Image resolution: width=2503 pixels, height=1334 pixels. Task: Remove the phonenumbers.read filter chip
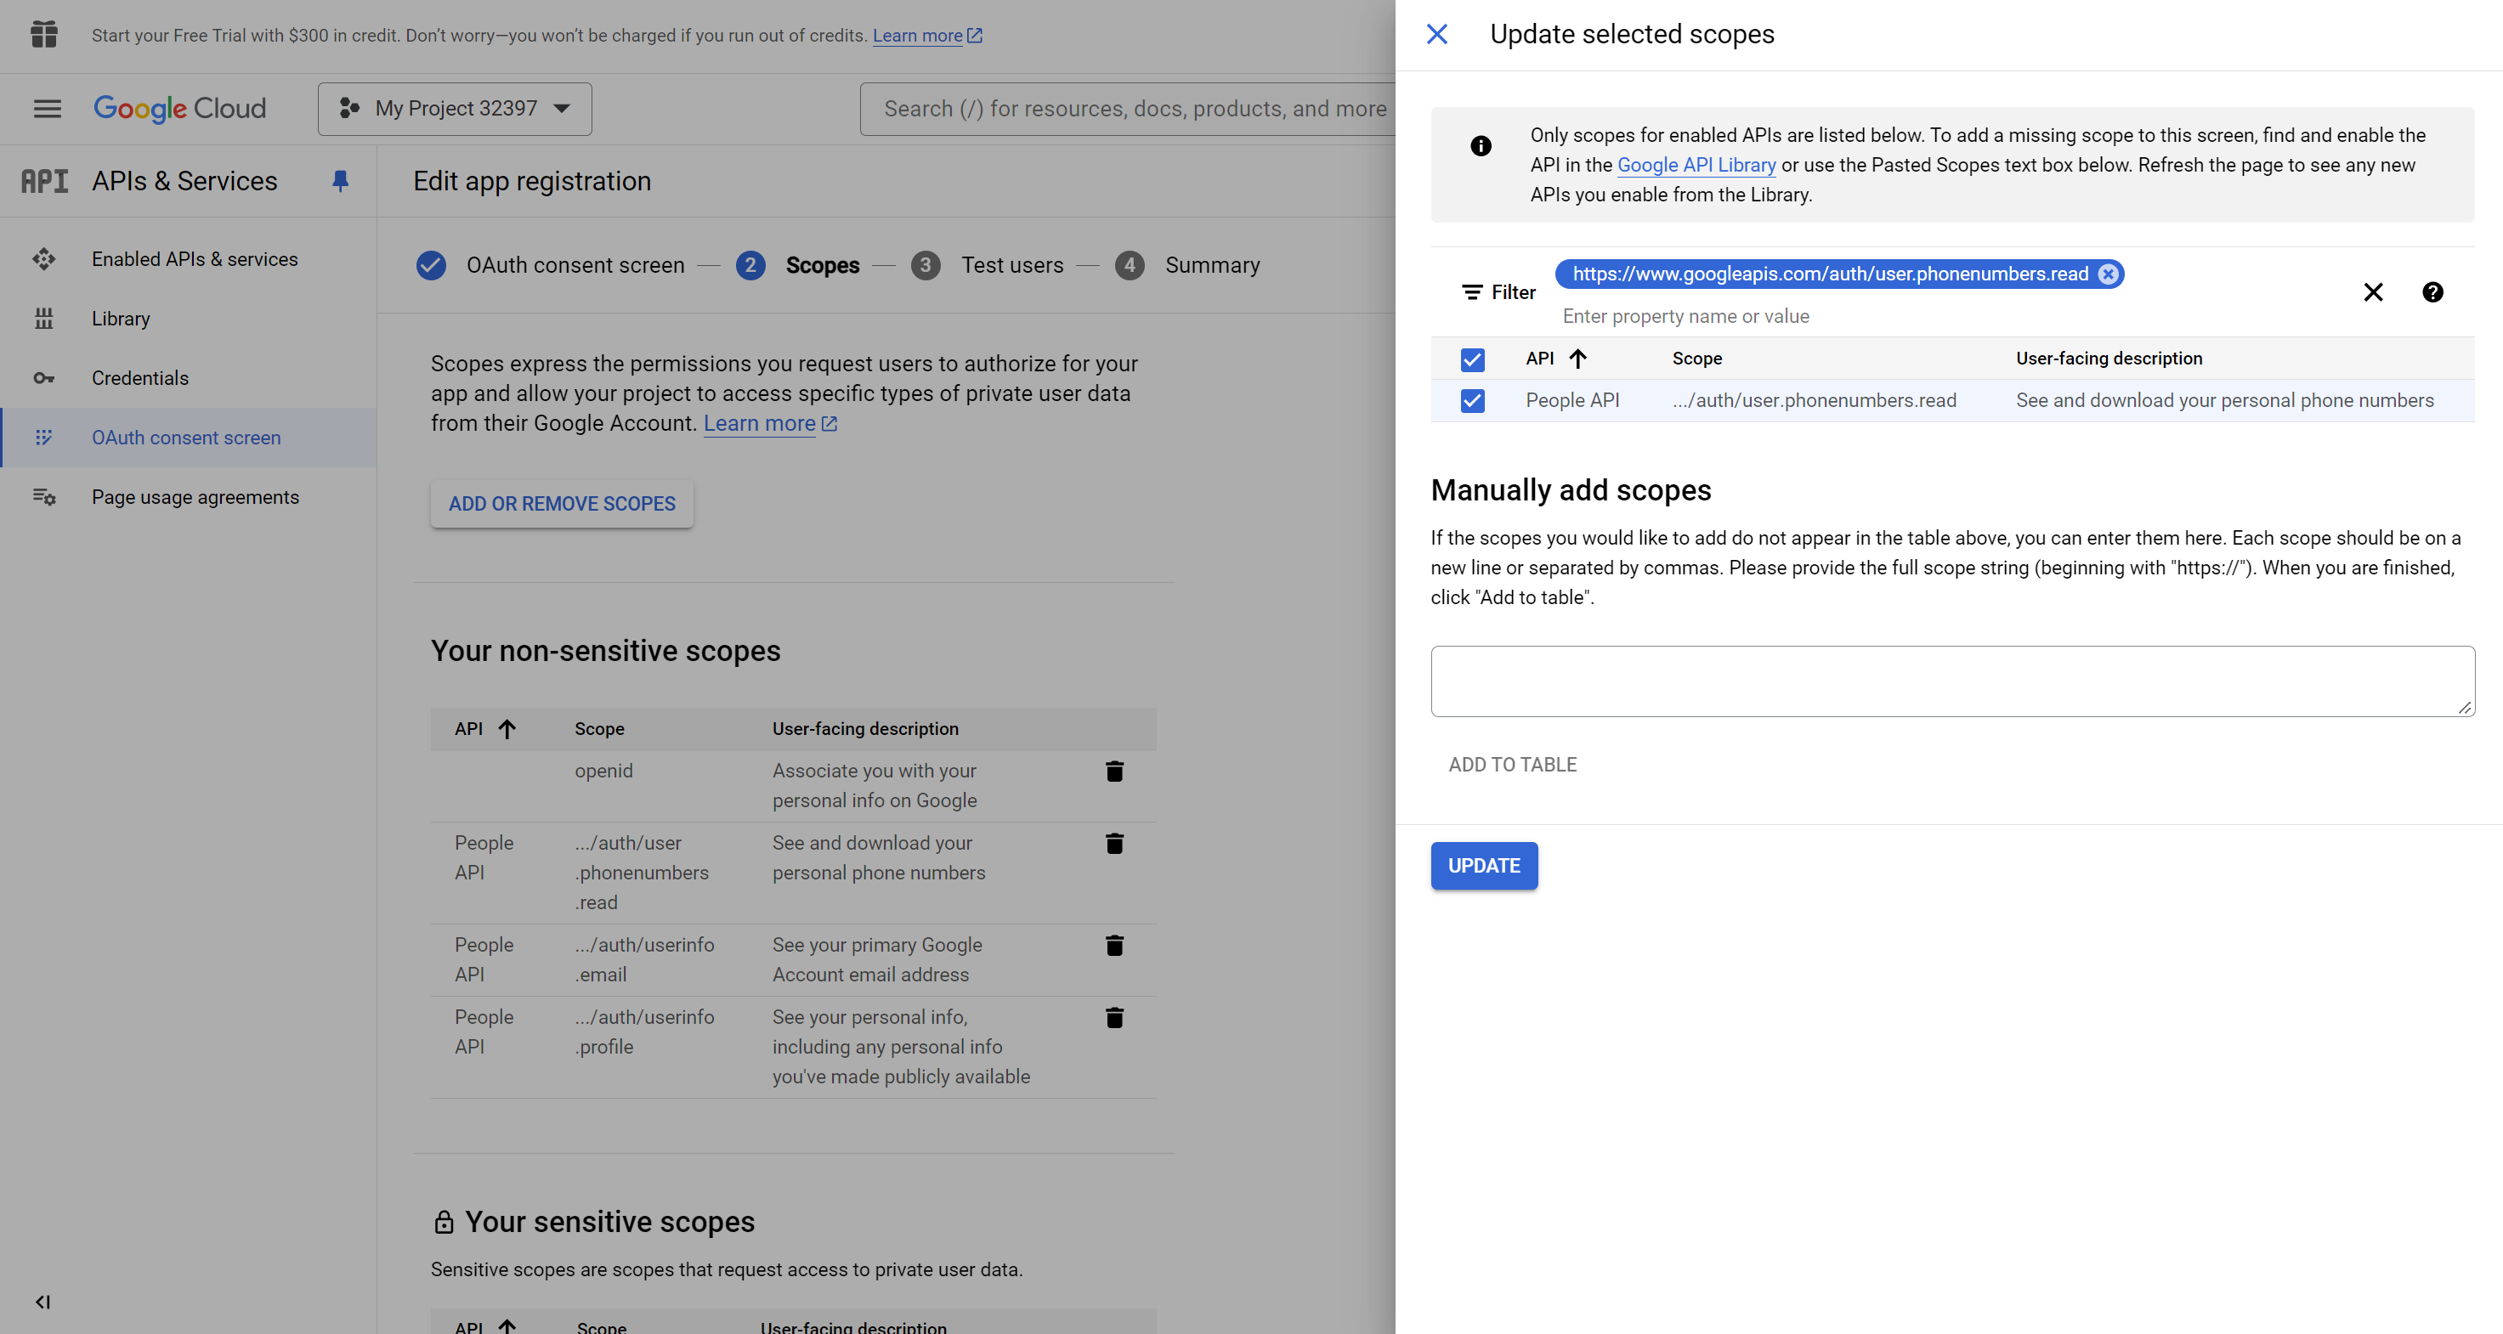[x=2108, y=274]
